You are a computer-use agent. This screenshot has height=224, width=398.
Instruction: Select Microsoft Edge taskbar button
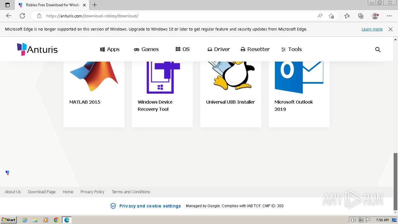67,220
